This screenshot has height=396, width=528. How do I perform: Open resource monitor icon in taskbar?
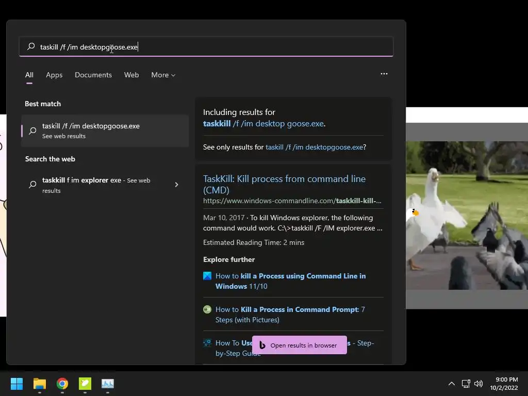tap(108, 384)
